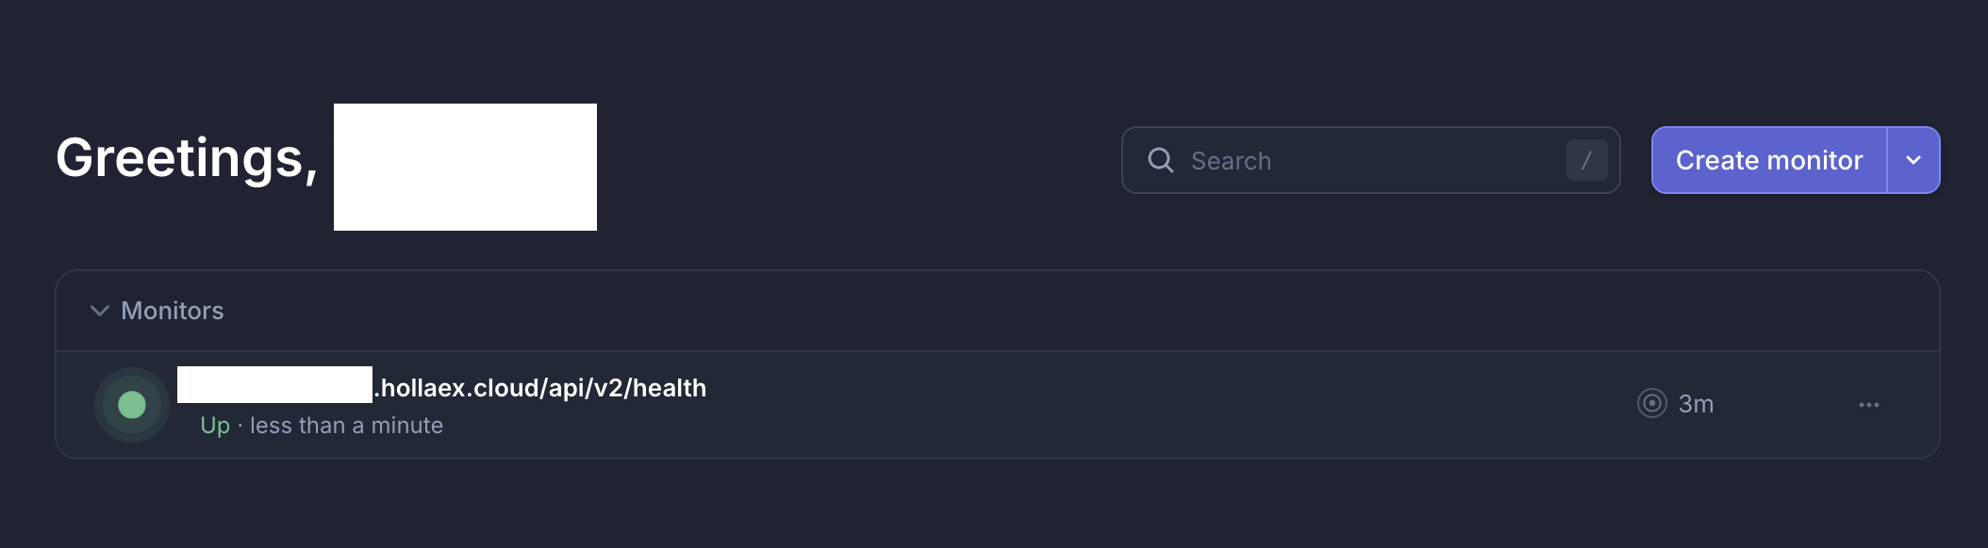Click the check frequency target icon

coord(1651,404)
